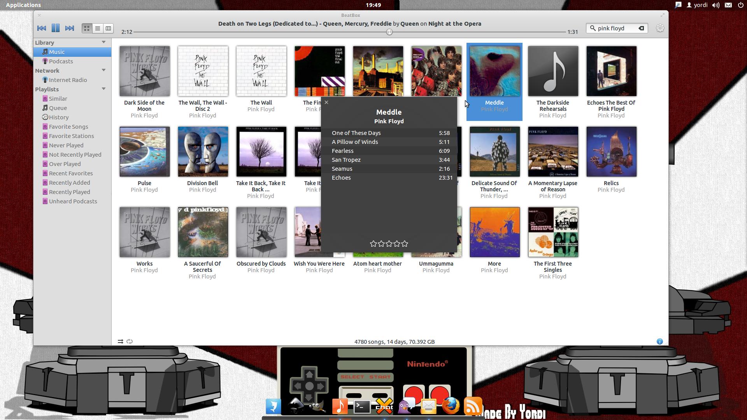Click inside the pink floyd search field
Viewport: 747px width, 420px height.
[617, 28]
